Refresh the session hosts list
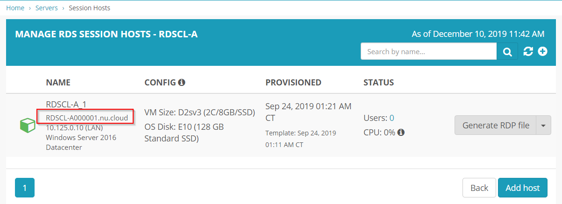562x204 pixels. click(528, 51)
